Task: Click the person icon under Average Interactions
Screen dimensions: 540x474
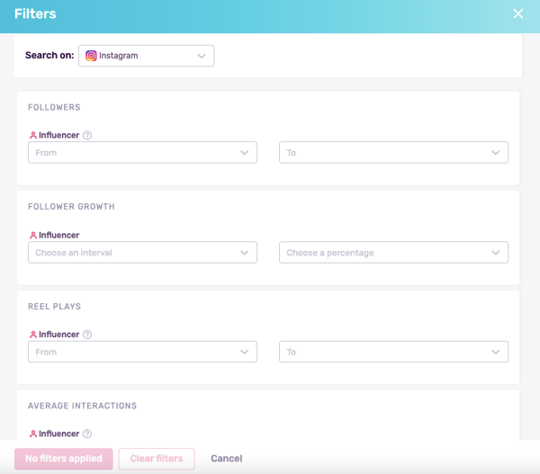Action: click(33, 434)
